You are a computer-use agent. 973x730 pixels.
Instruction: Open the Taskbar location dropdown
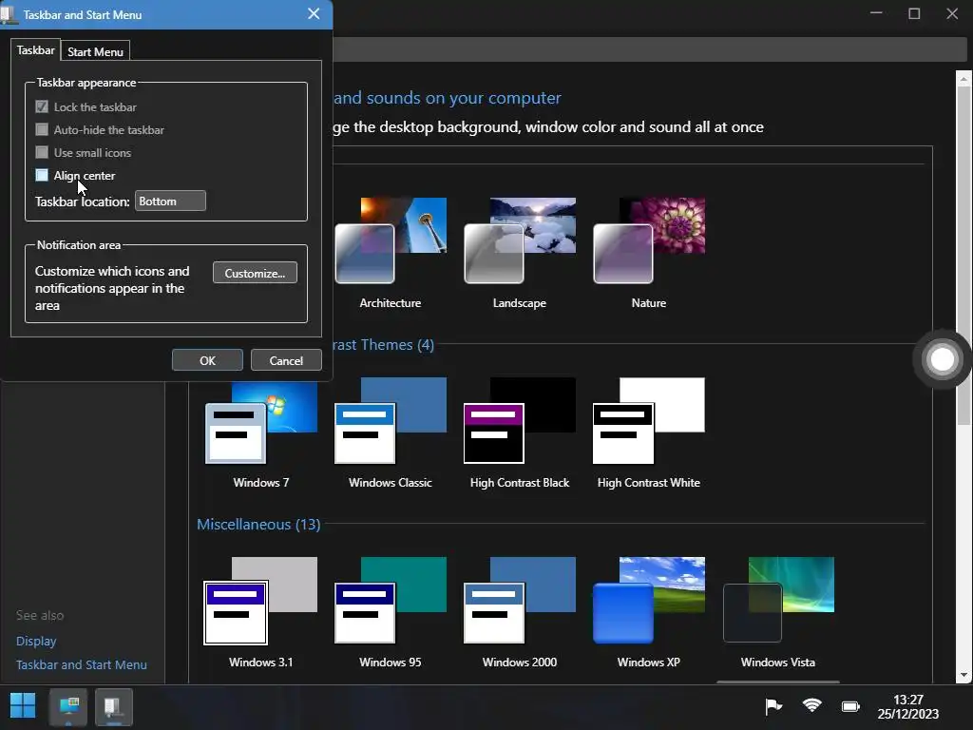(170, 202)
